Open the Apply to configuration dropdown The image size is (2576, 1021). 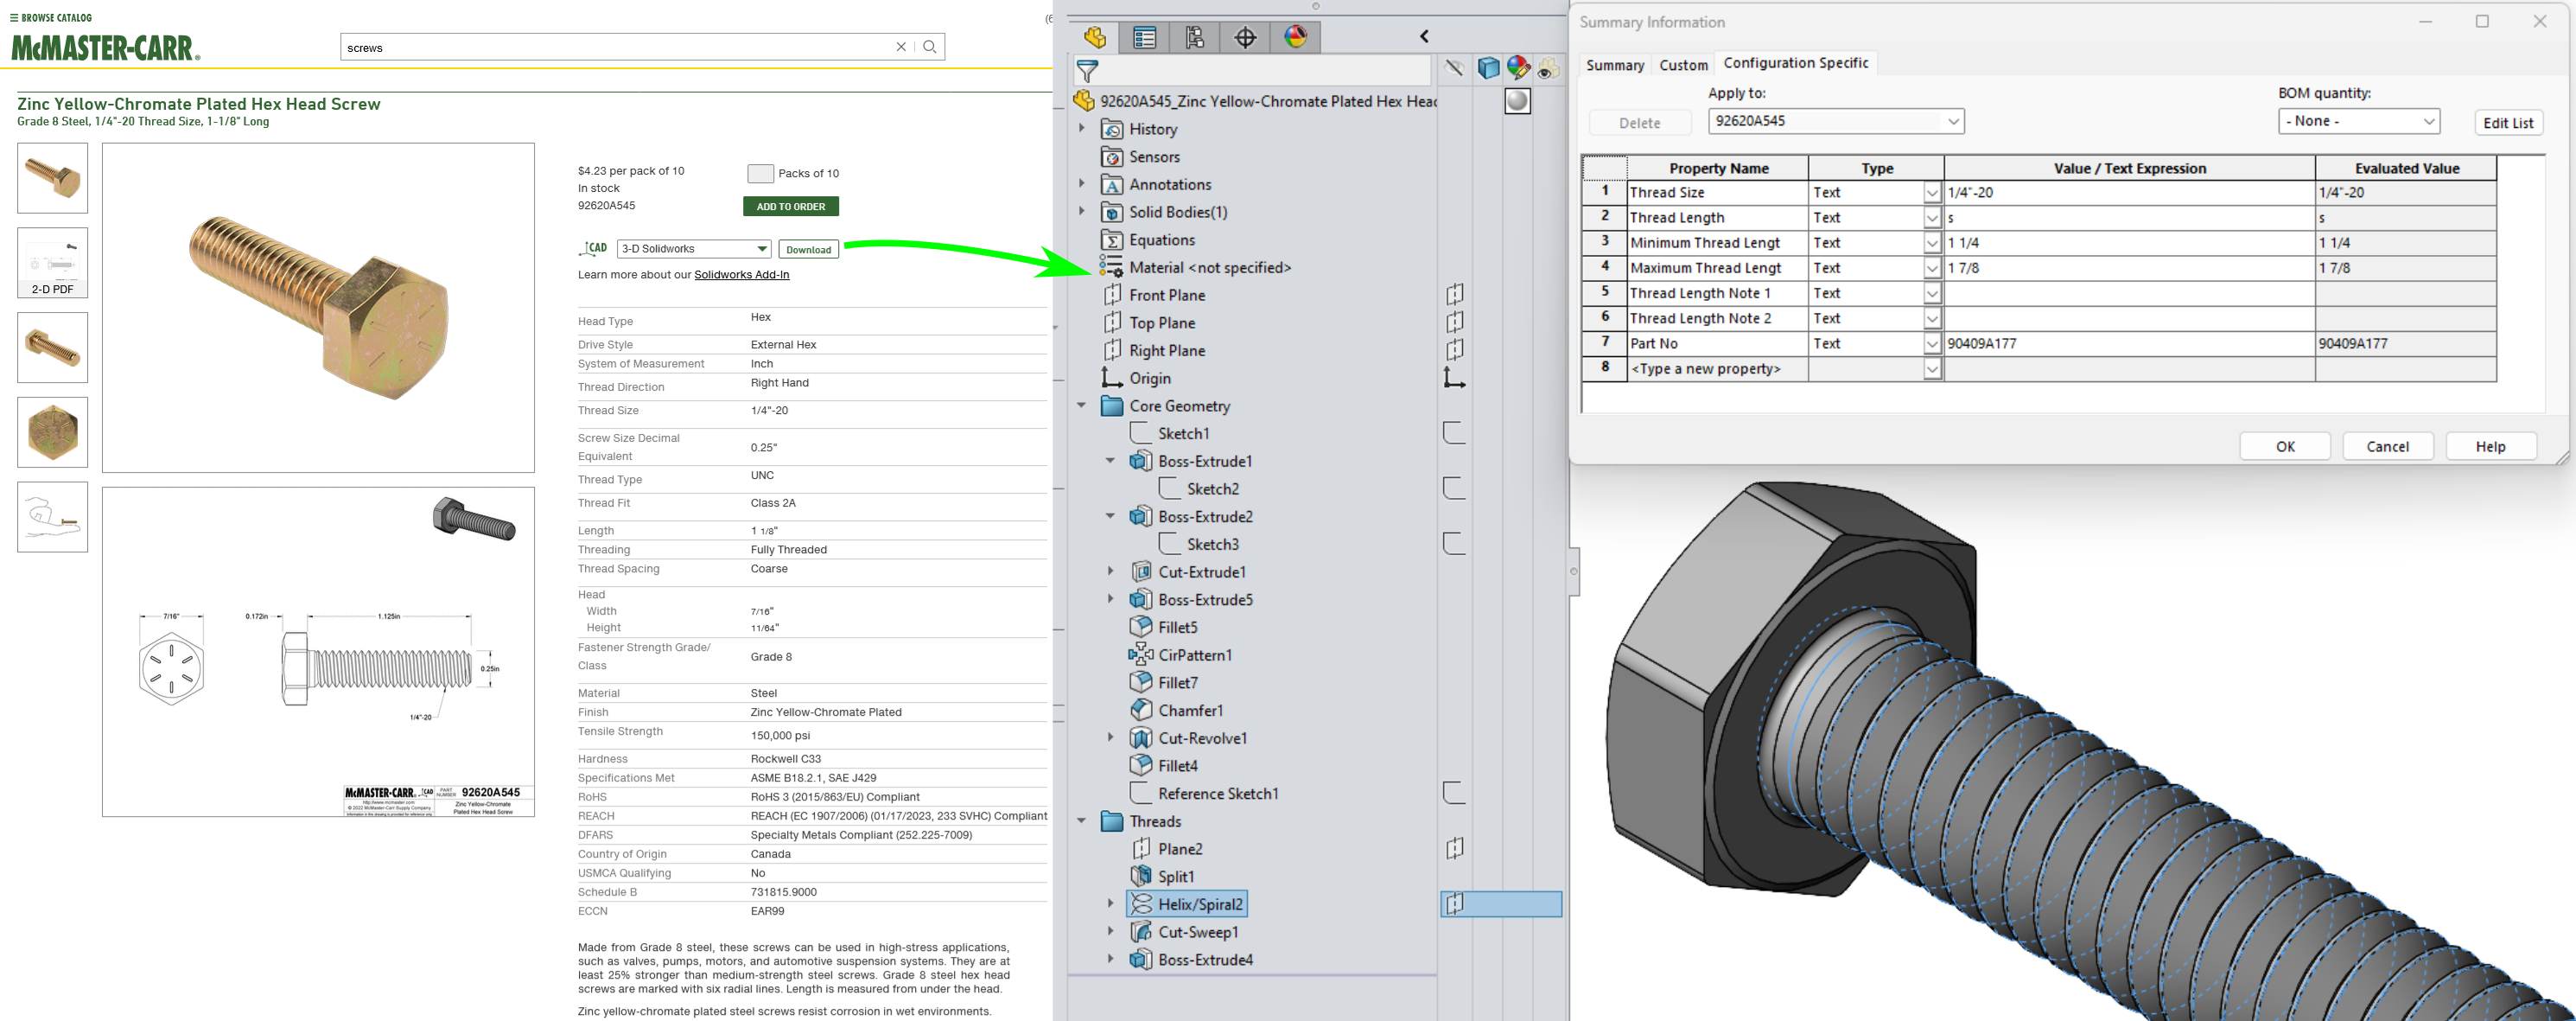1836,121
